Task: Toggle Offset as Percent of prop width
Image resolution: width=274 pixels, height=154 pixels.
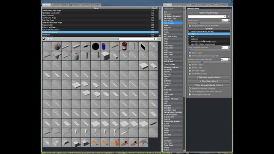Action: [190, 56]
